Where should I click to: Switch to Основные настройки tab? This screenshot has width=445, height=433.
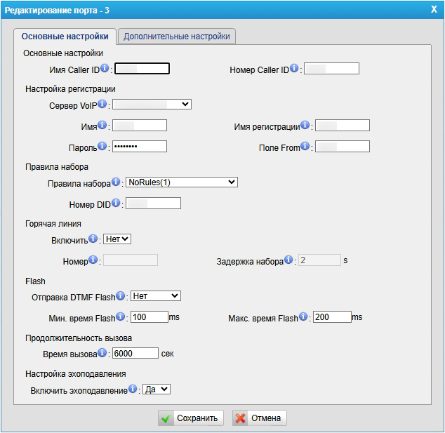point(65,36)
